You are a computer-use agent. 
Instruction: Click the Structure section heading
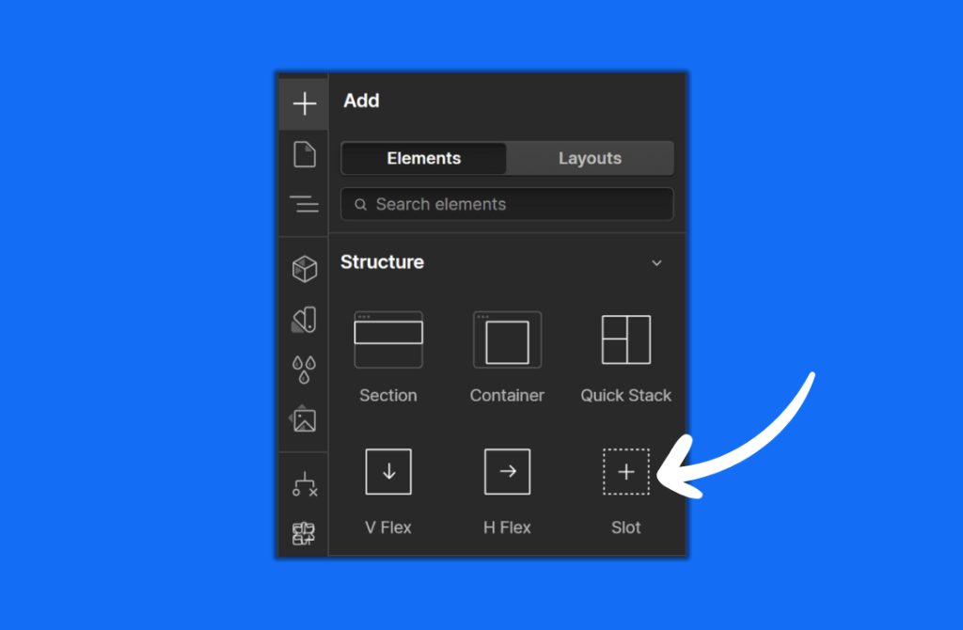click(x=382, y=262)
